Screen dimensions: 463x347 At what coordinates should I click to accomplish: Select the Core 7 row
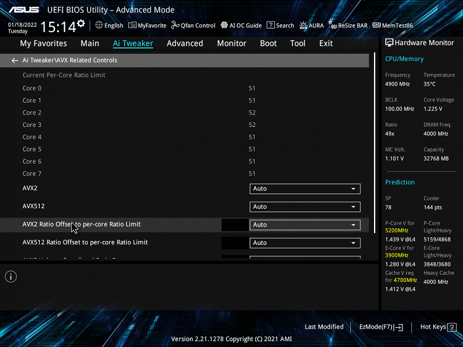[184, 173]
